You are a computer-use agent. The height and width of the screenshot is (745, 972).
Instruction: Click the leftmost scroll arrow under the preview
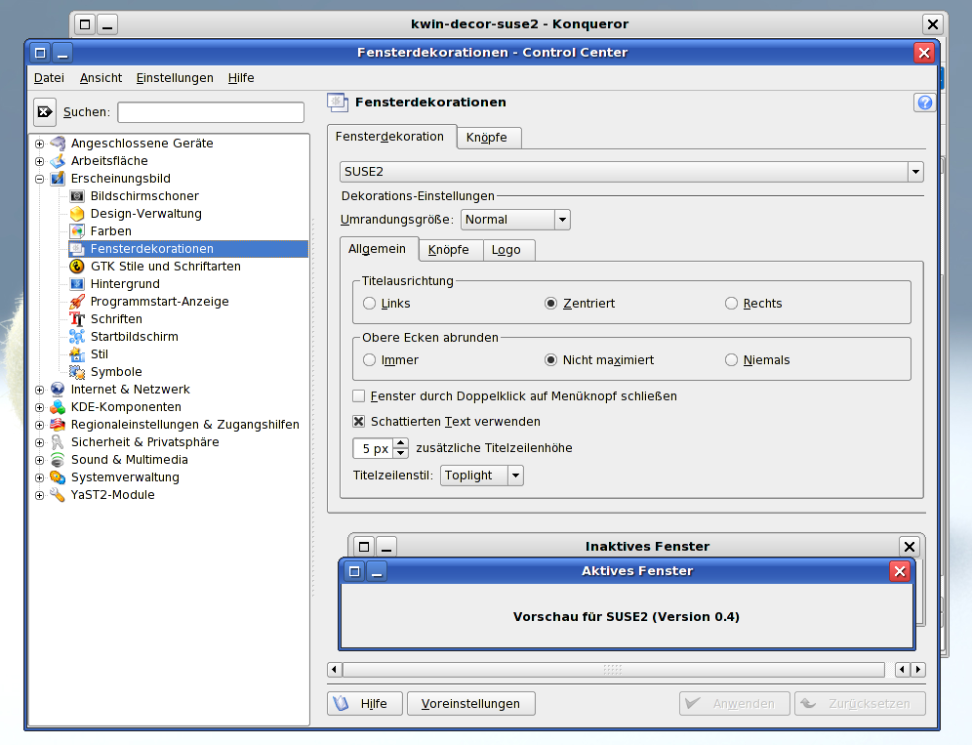(x=335, y=669)
